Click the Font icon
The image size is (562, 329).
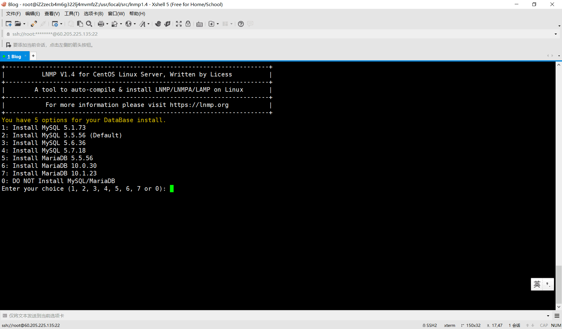coord(142,24)
